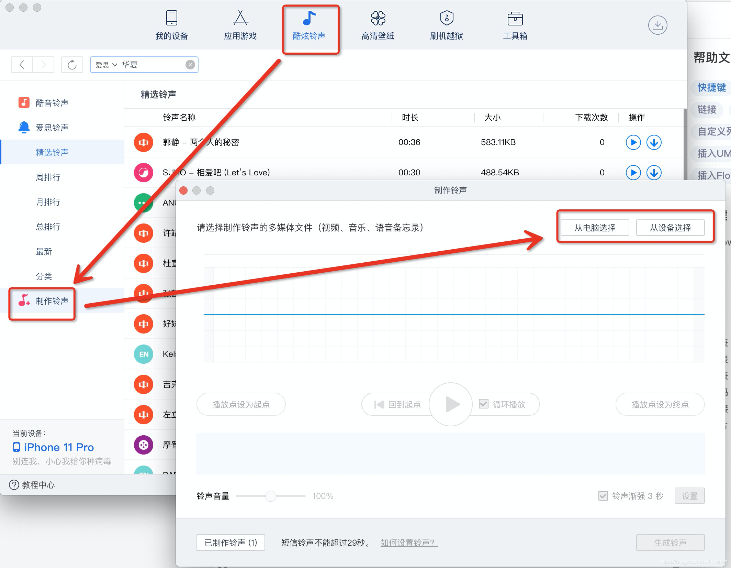Open the 如何设置铃声? help link

click(409, 543)
